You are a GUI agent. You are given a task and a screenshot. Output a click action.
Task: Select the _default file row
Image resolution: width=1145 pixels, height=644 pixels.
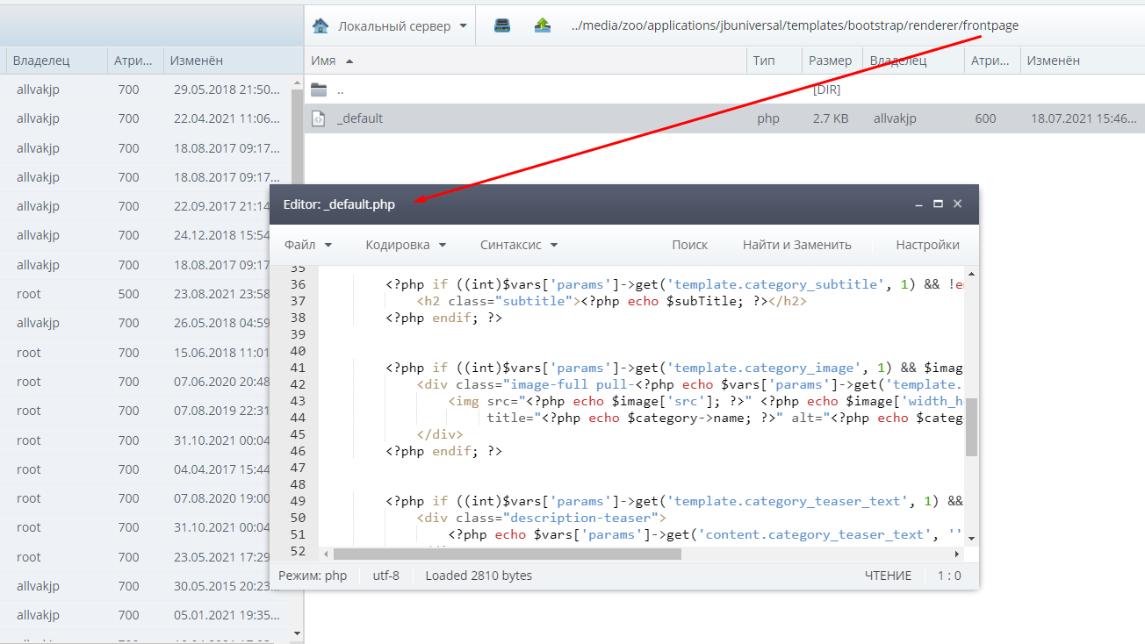724,118
